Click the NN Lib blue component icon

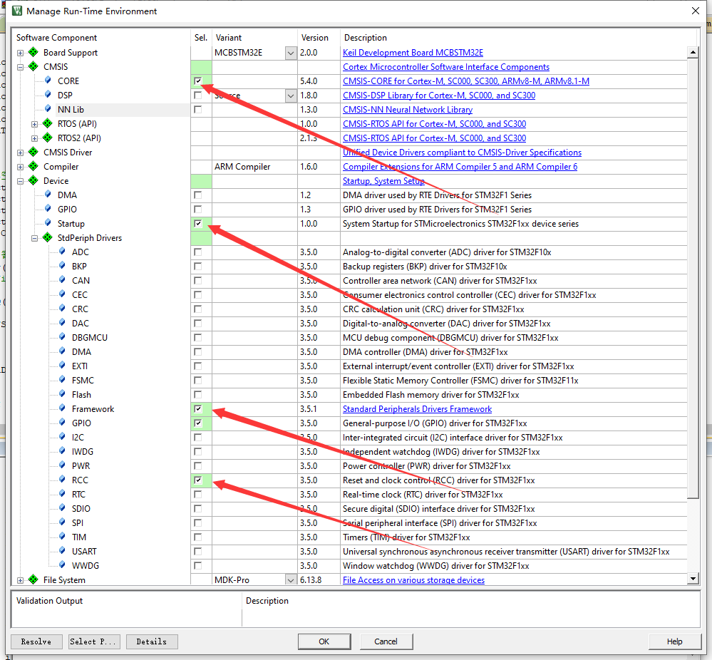point(48,109)
